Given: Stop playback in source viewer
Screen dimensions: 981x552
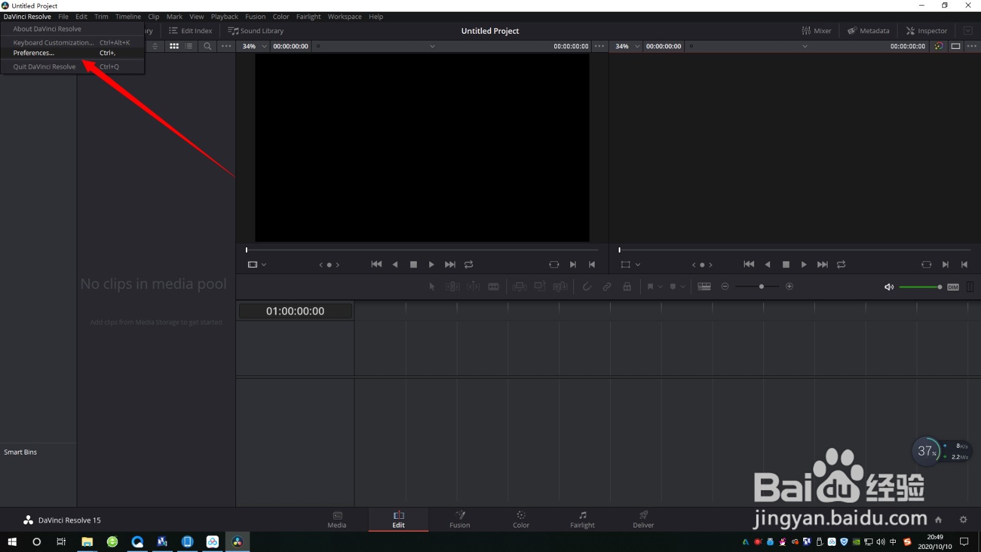Looking at the screenshot, I should 413,264.
